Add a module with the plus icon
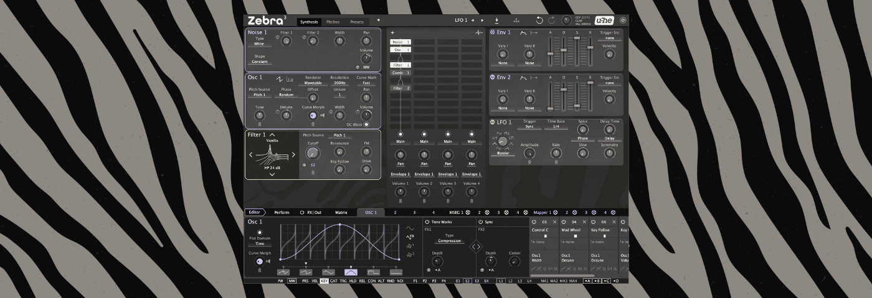 392,32
